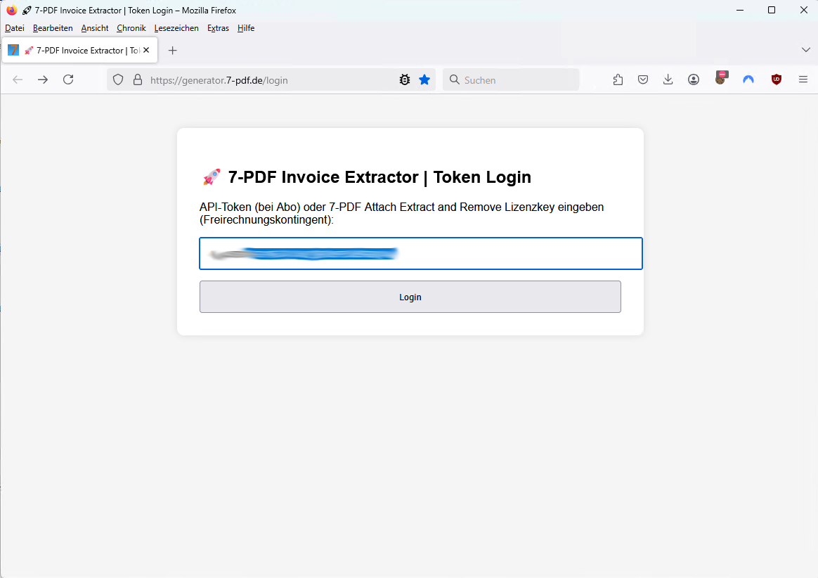Show tracking protection shield info
Viewport: 818px width, 578px height.
(118, 80)
